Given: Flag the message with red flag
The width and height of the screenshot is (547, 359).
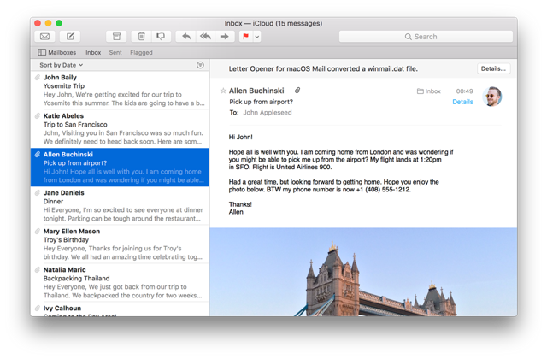Looking at the screenshot, I should point(246,36).
